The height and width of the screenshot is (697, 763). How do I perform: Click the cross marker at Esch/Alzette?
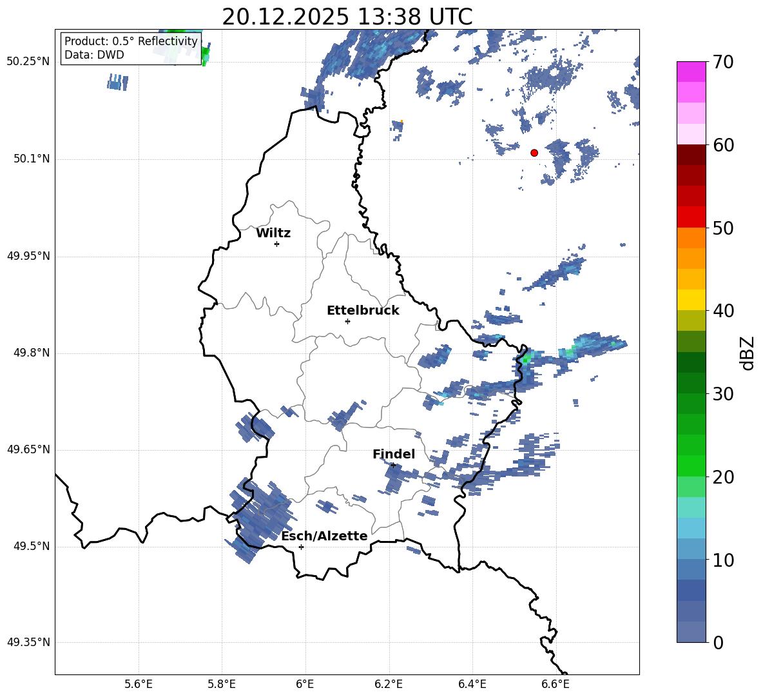[x=301, y=547]
